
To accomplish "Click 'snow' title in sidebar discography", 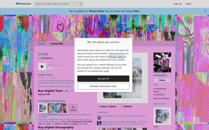I will (156, 127).
